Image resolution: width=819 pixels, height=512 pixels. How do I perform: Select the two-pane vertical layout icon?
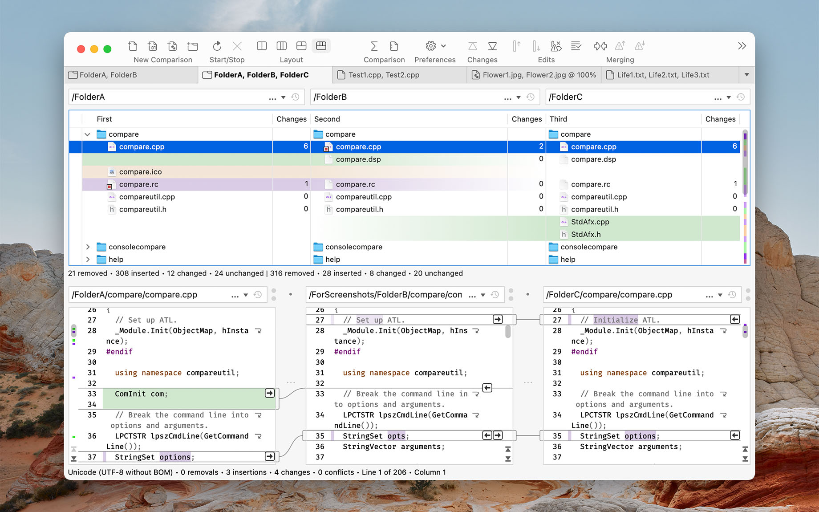click(x=262, y=46)
